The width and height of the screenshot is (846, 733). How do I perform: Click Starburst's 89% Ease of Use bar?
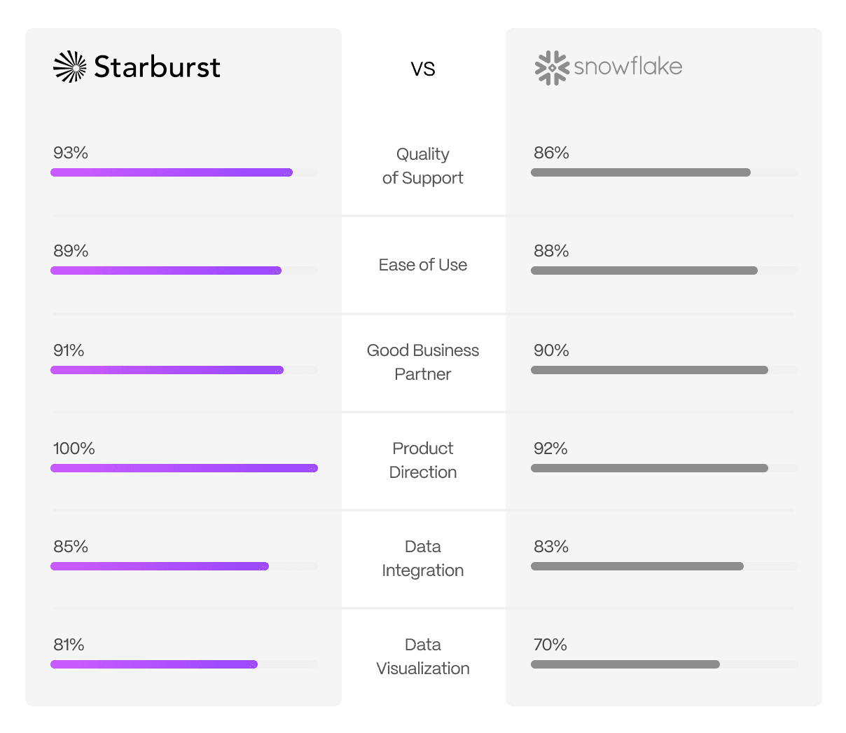(166, 270)
